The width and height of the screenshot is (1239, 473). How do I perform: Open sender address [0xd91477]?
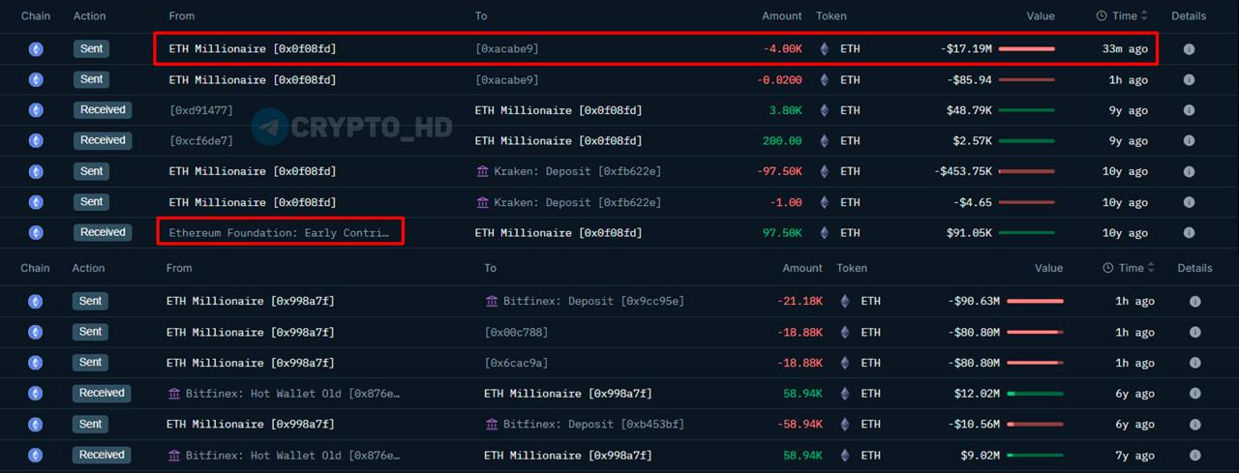201,110
